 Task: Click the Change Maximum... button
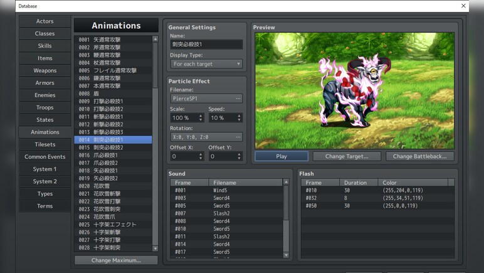tap(116, 260)
